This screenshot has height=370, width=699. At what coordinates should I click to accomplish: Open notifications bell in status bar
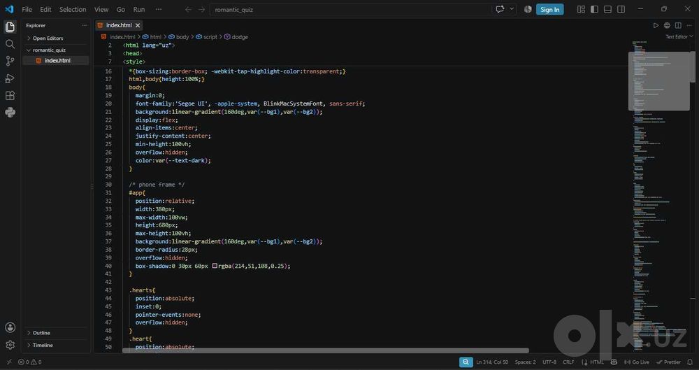click(x=690, y=362)
